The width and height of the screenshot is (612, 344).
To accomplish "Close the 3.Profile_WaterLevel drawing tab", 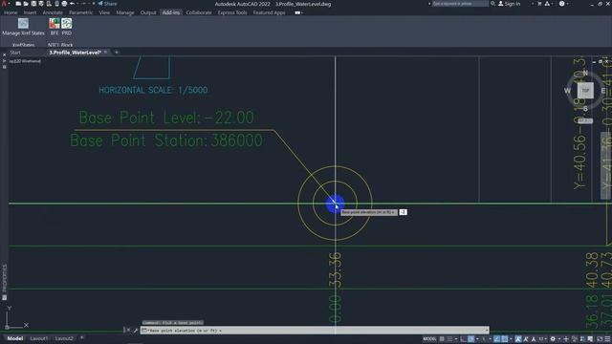I will pos(106,52).
